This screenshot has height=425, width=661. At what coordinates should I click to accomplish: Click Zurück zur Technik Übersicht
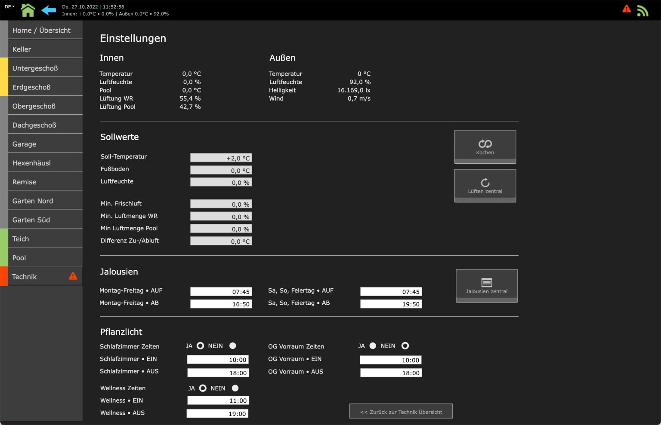pyautogui.click(x=401, y=411)
